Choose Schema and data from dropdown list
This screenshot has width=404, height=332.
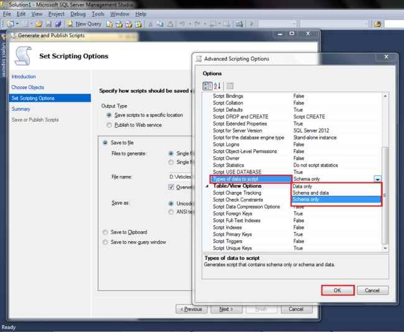click(x=336, y=193)
